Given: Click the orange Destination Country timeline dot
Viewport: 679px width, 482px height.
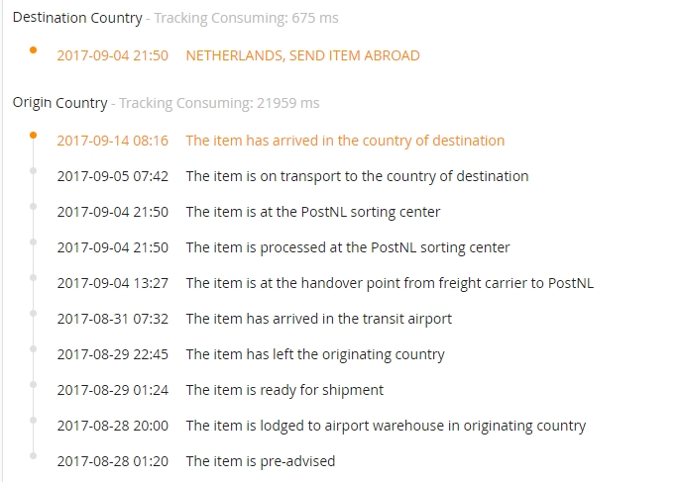Looking at the screenshot, I should [33, 50].
